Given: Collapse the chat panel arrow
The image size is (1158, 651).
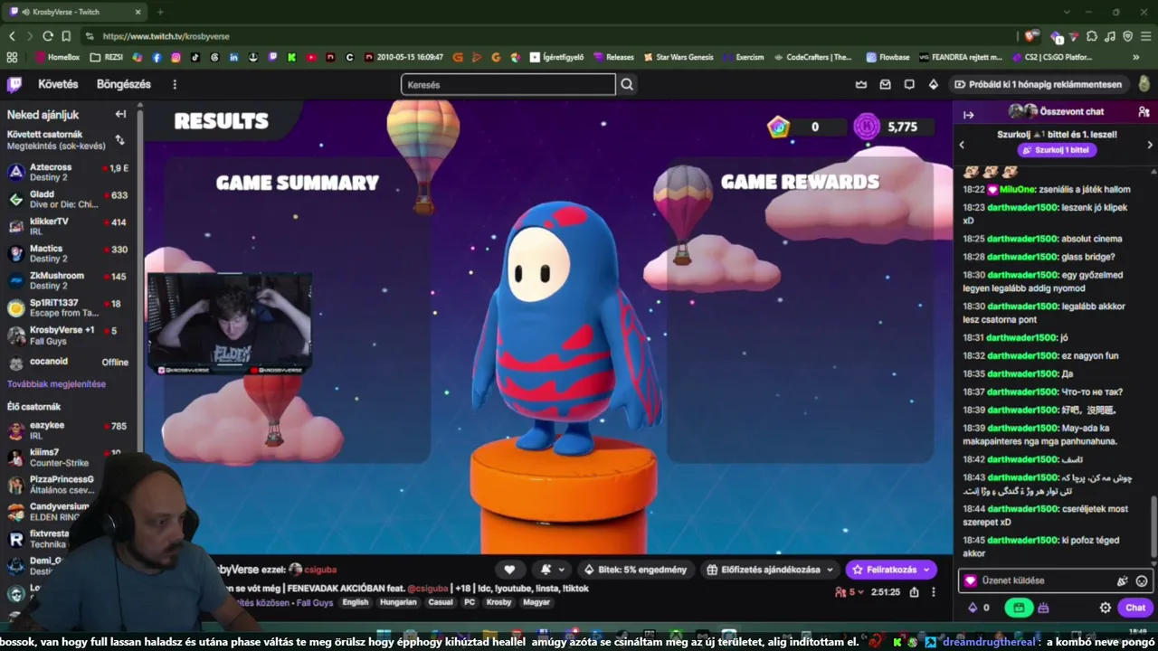Looking at the screenshot, I should click(968, 115).
